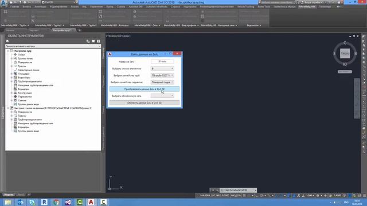The height and width of the screenshot is (206, 367).
Task: Open the Справка ribbon tab
Action: pyautogui.click(x=175, y=7)
